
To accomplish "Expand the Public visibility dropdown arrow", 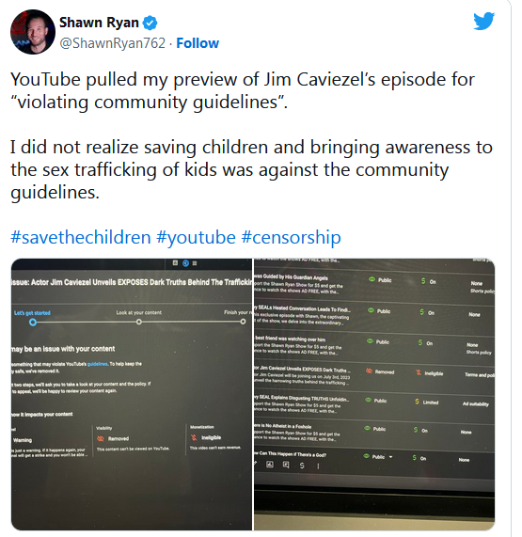I will click(x=391, y=457).
